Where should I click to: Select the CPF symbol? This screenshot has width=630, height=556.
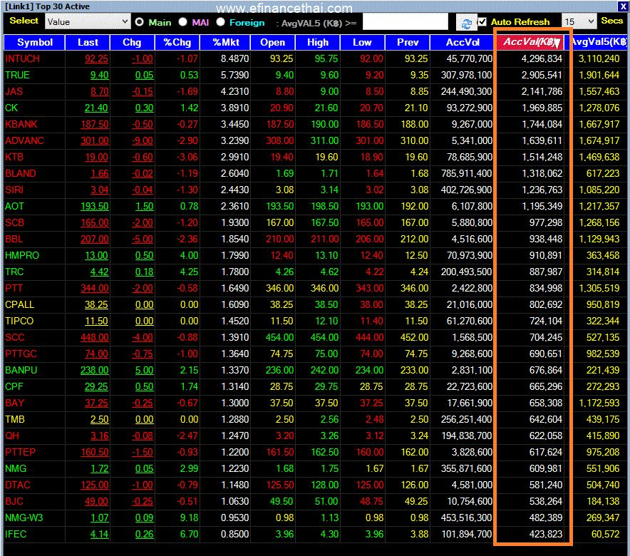(x=14, y=387)
